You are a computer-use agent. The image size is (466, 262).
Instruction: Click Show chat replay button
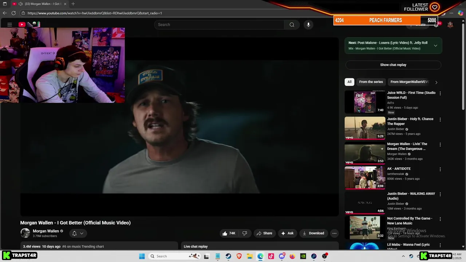point(393,65)
